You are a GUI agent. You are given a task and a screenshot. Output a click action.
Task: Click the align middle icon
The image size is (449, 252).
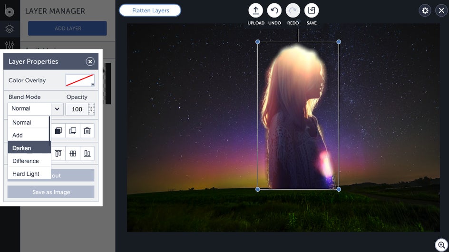73,154
